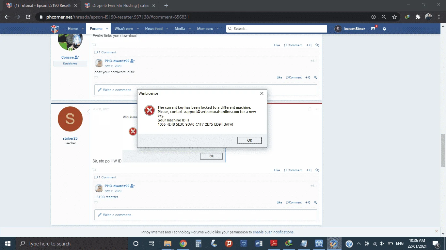Open Adobe Acrobat from the taskbar
Screen dimensions: 446x250
(274, 243)
